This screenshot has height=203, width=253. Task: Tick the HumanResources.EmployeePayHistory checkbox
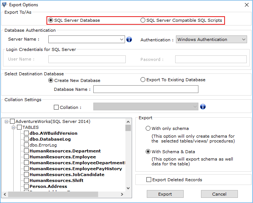[x=26, y=169]
